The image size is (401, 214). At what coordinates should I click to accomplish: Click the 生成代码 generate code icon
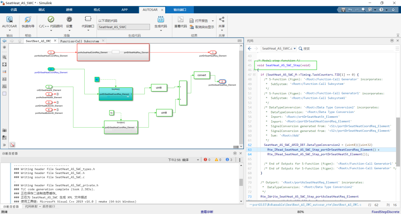coord(161,20)
